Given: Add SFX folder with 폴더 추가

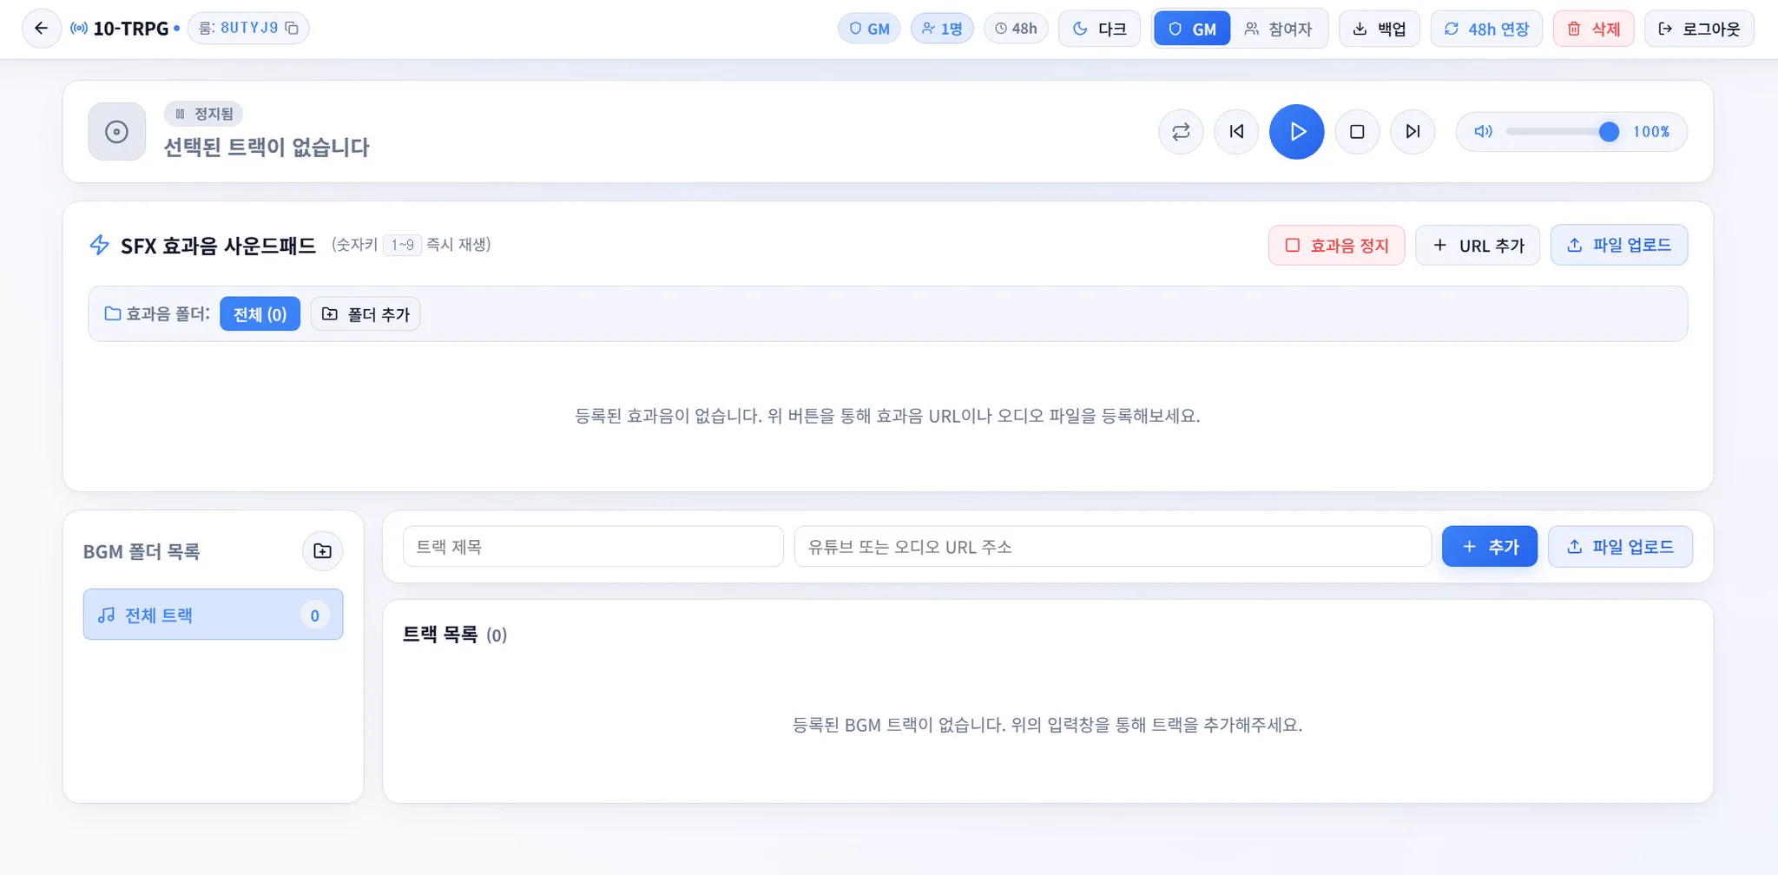Looking at the screenshot, I should pyautogui.click(x=365, y=314).
